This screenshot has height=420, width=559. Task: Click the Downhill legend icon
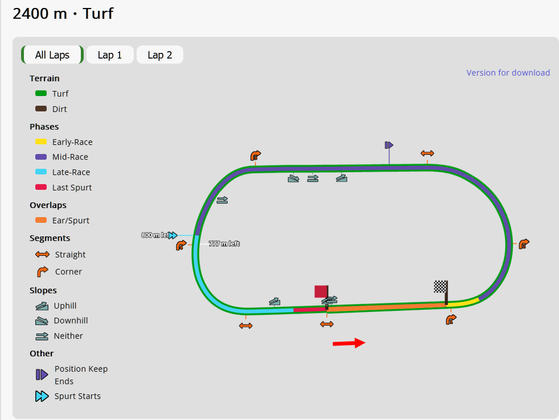(42, 321)
